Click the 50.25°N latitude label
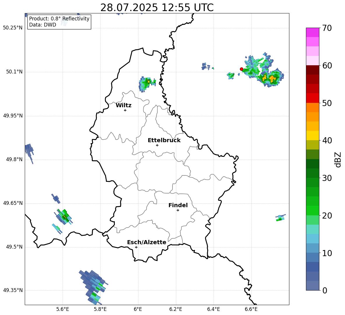 tap(13, 28)
